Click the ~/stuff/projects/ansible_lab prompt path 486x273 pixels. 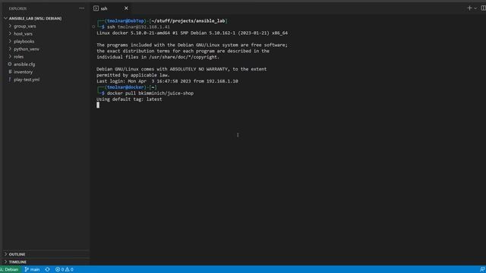click(x=188, y=20)
